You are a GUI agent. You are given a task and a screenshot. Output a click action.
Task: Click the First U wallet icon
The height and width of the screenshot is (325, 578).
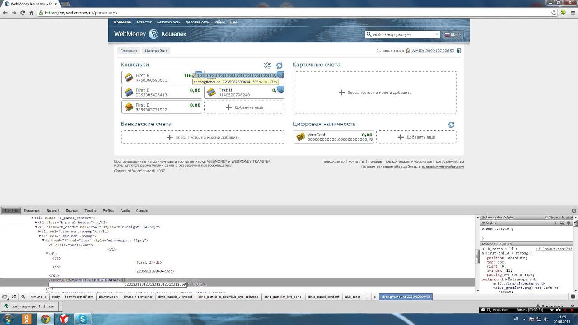point(211,93)
